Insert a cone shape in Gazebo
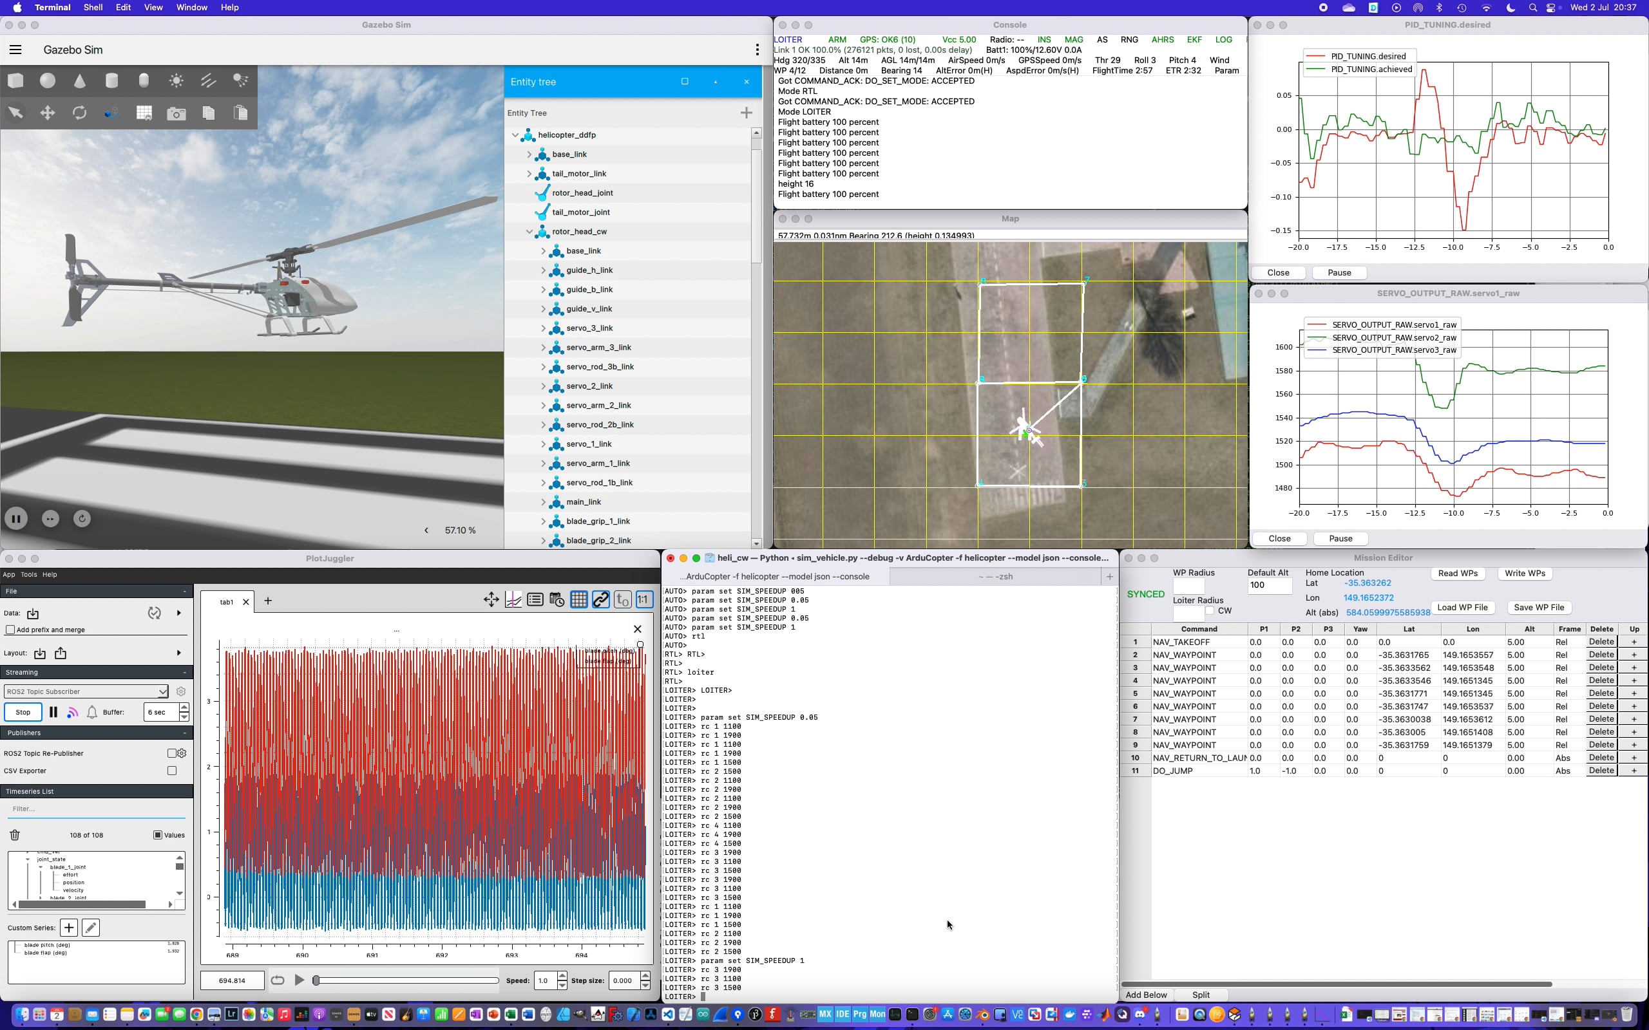Screen dimensions: 1649x1030 (x=80, y=80)
